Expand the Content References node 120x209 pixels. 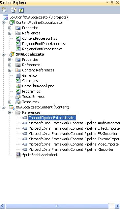point(10,70)
